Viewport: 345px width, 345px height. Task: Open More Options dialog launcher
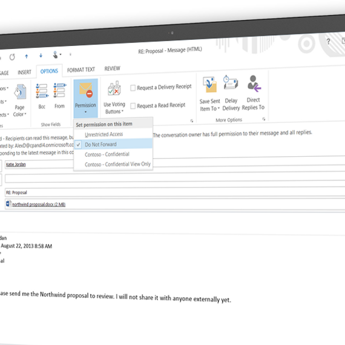pyautogui.click(x=263, y=119)
